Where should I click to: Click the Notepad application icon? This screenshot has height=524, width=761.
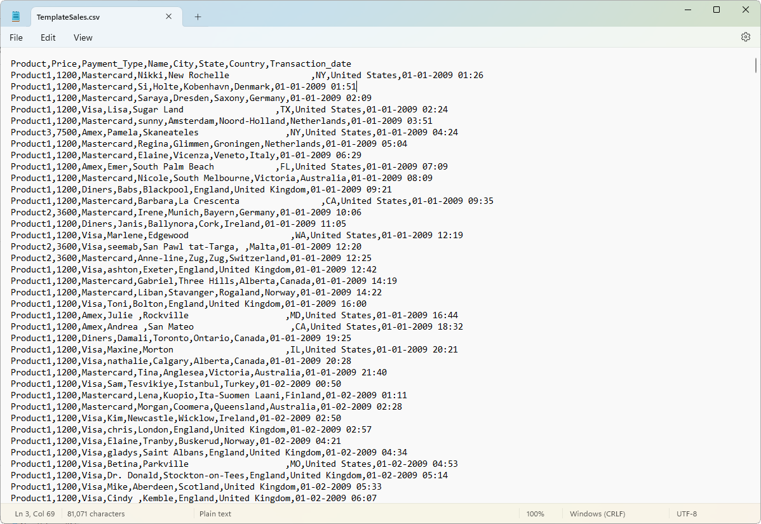click(x=15, y=15)
